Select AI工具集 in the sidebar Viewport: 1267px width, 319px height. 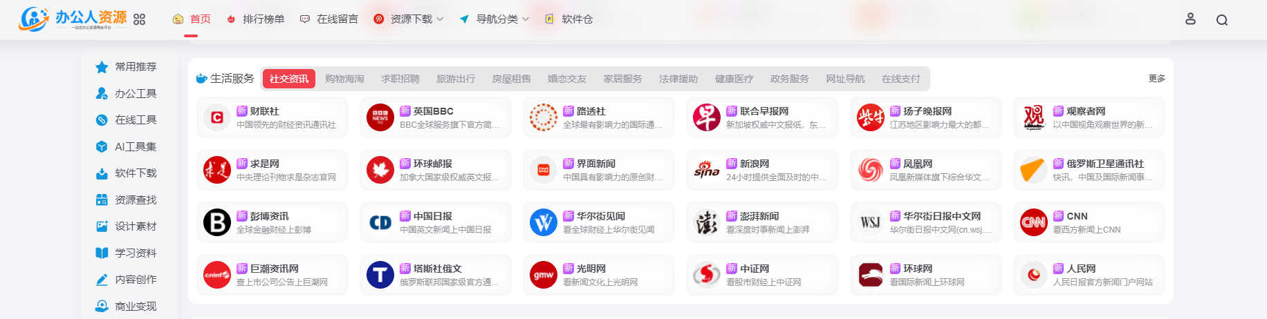click(x=127, y=146)
